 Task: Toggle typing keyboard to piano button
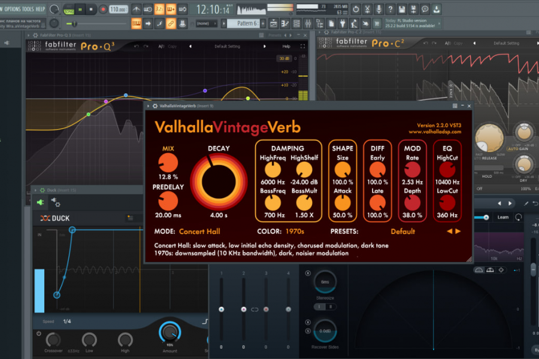[137, 24]
